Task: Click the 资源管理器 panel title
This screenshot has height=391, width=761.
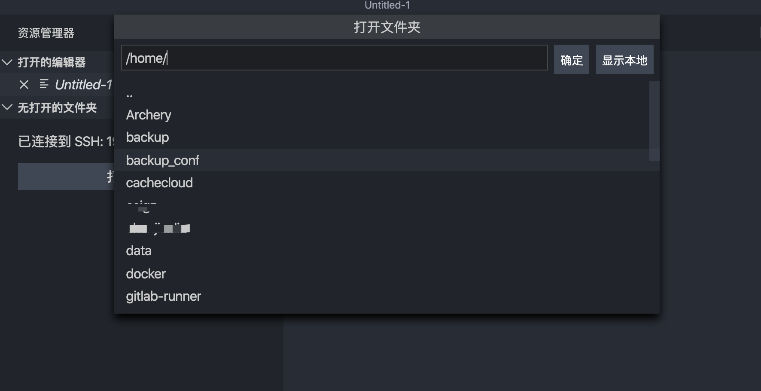Action: [46, 33]
